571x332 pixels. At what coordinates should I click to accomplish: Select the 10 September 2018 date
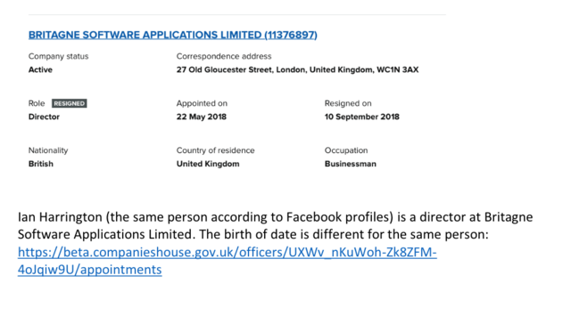click(362, 117)
